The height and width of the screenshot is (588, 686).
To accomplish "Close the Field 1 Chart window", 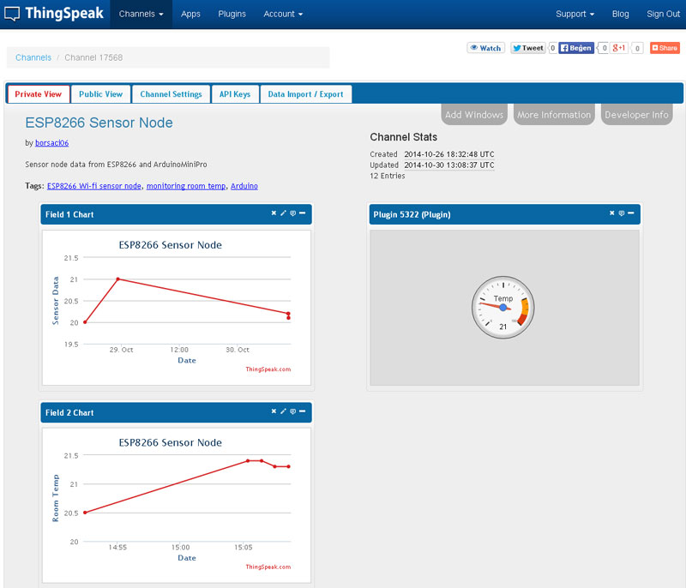I will pos(274,213).
